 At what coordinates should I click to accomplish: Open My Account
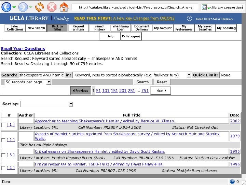pos(163,28)
